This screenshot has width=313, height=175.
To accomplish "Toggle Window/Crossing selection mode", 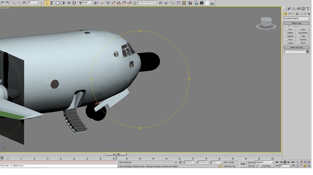I will [63, 3].
